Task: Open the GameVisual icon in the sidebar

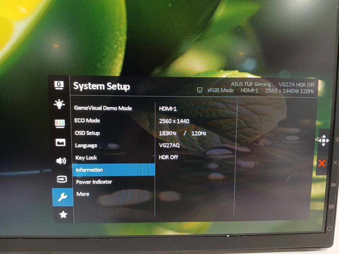Action: coord(59,85)
